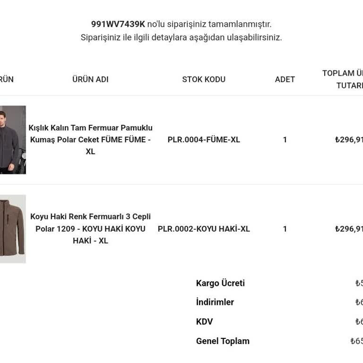
Task: Click the ADET column header
Action: [x=285, y=79]
